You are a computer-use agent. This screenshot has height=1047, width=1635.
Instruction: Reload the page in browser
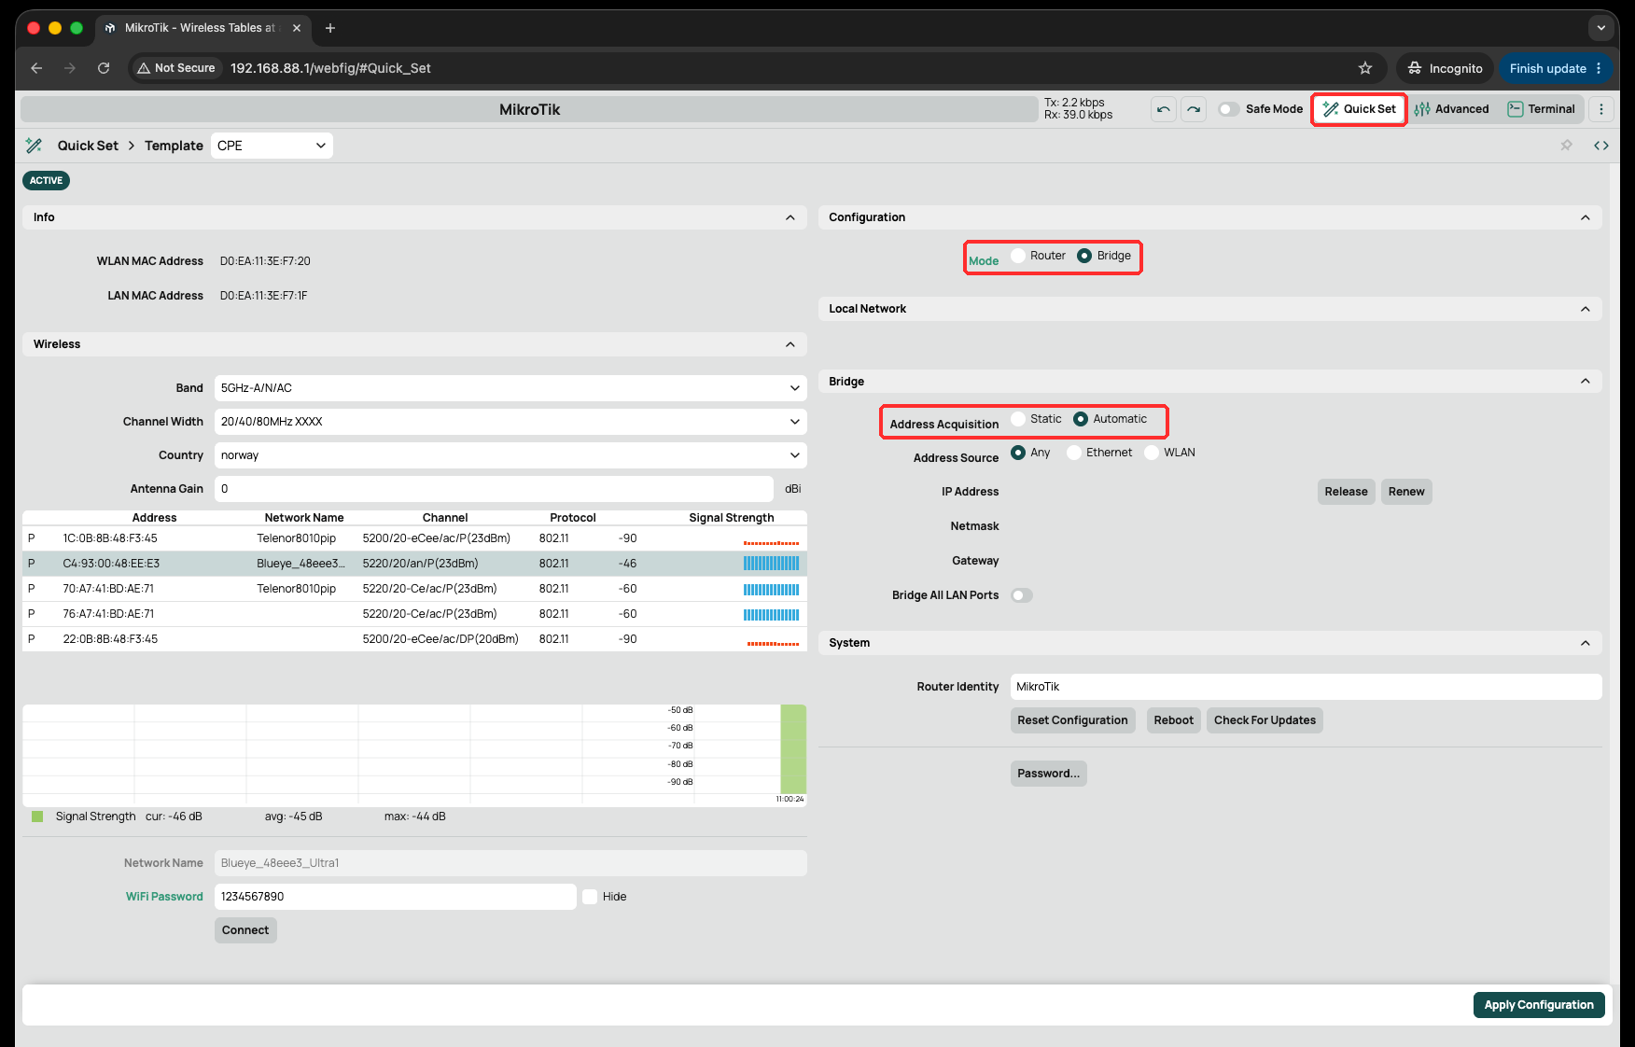click(x=104, y=68)
